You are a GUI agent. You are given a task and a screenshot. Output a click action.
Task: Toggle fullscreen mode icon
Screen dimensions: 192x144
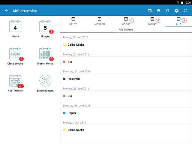[186, 11]
